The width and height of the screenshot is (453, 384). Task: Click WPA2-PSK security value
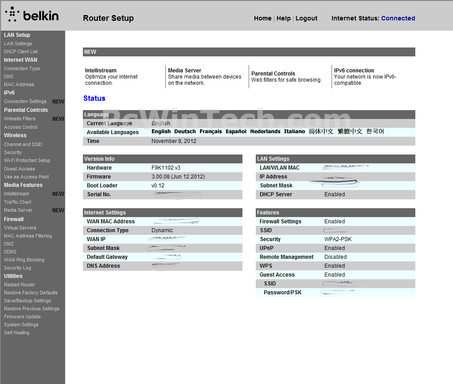(338, 239)
